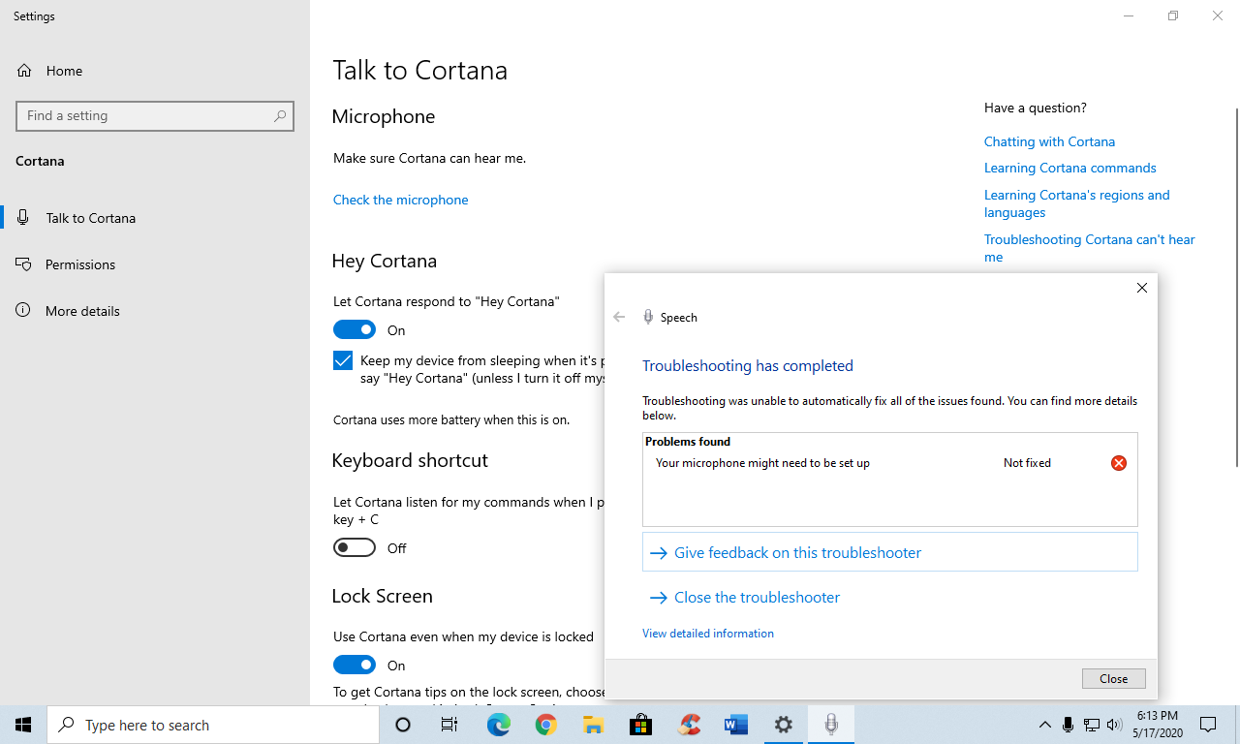Disable Cortana on lock screen toggle
The image size is (1240, 744).
tap(355, 666)
